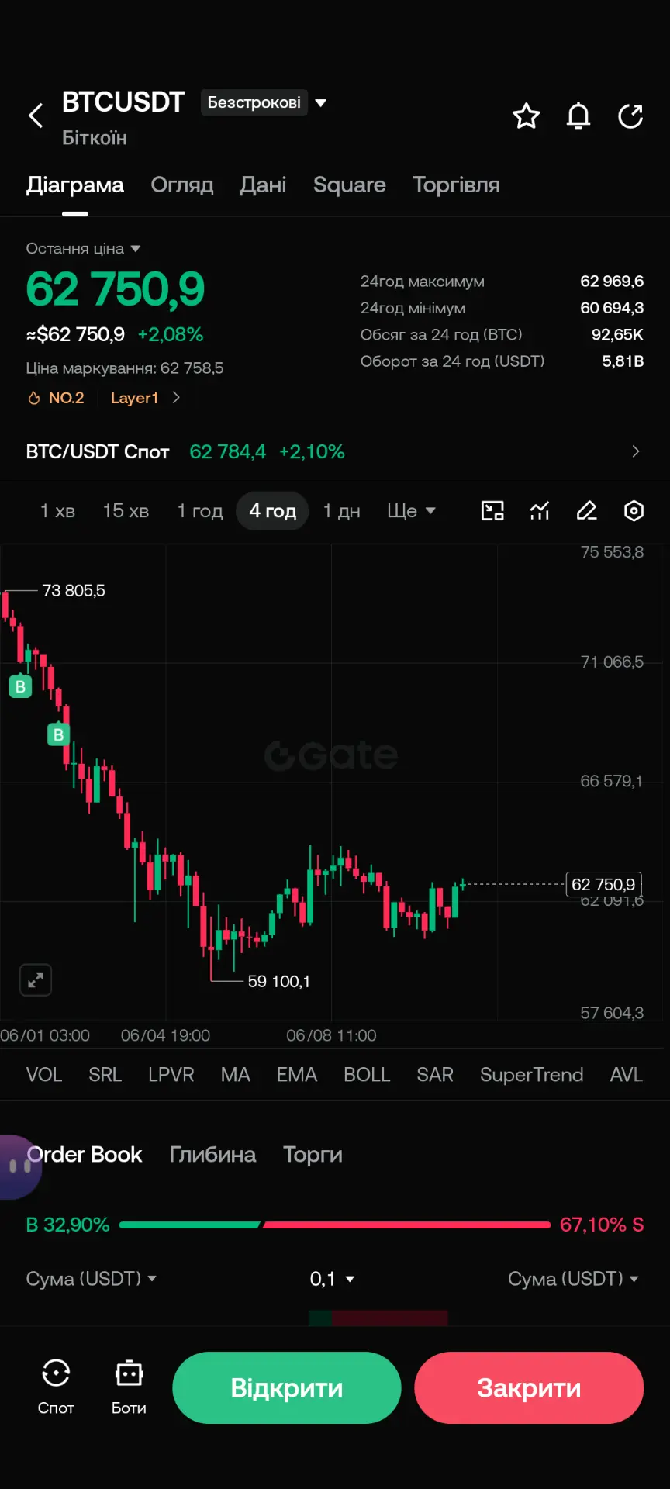Tap the 73 805,5 chart high label

(74, 591)
